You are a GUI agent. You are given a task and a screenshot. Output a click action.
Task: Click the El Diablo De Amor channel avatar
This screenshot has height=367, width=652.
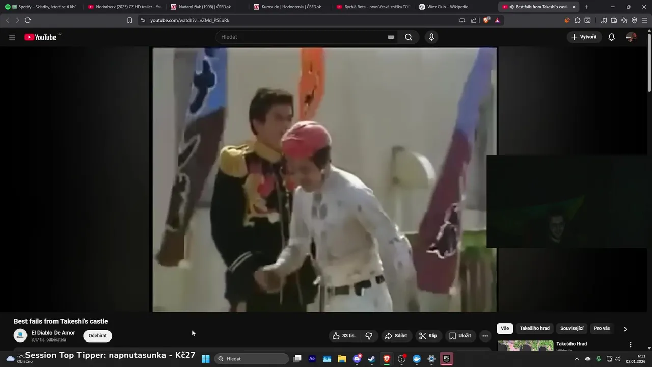point(20,336)
